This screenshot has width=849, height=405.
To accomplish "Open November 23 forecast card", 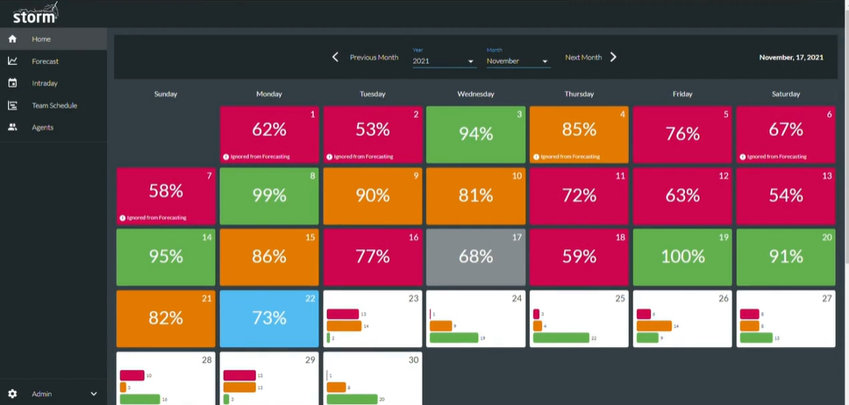I will [x=373, y=318].
